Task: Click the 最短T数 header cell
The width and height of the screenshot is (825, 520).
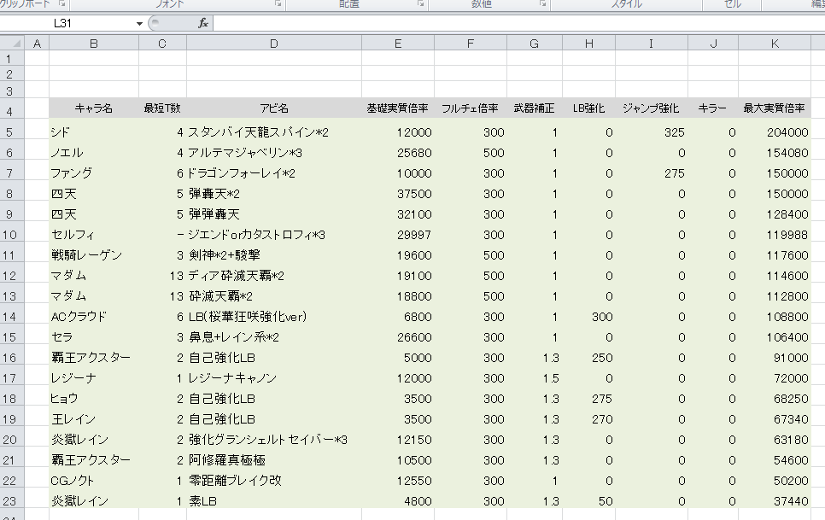Action: 162,108
